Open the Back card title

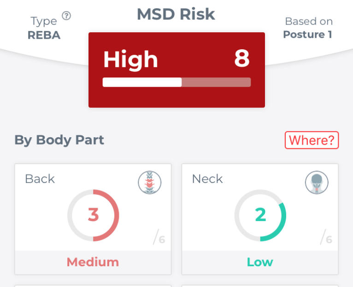click(x=40, y=179)
